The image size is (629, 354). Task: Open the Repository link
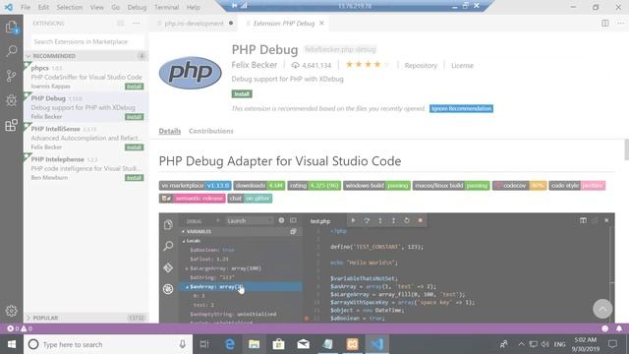tap(421, 65)
